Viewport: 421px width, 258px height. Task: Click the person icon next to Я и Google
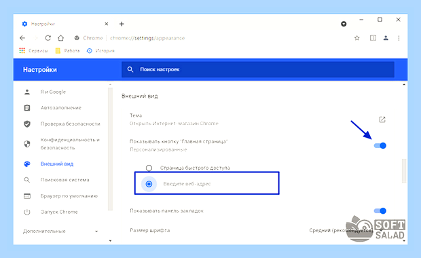pyautogui.click(x=27, y=92)
